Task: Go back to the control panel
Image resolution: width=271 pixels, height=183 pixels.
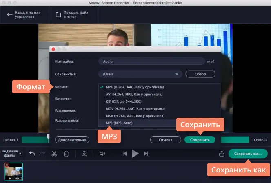Action: 24,15
